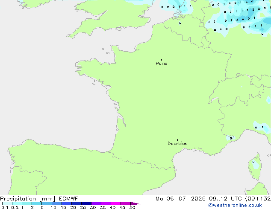271x209 pixels.
Task: Pick the purple swatch above the 30 label
Action: (96, 203)
